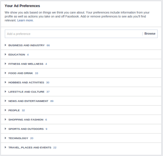Select SHOPPING AND FASHION label
The height and width of the screenshot is (156, 163).
click(26, 120)
